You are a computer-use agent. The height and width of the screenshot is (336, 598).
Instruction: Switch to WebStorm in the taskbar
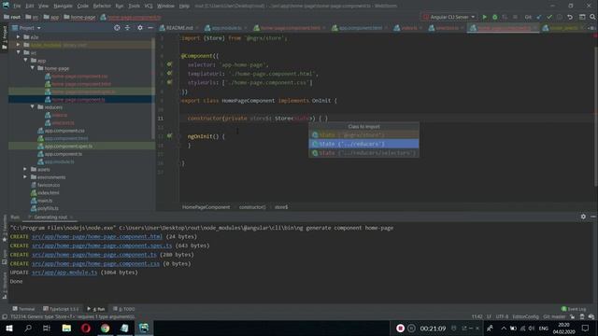(144, 328)
